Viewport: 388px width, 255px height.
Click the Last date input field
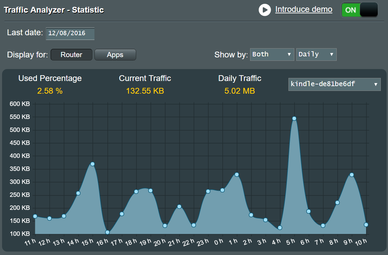pos(70,33)
